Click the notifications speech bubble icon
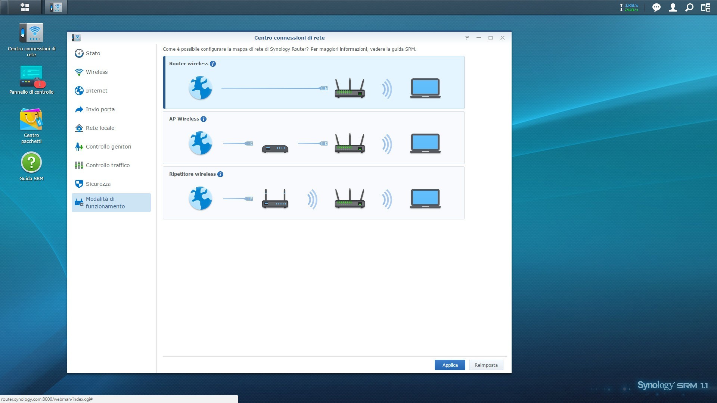This screenshot has width=717, height=403. (656, 7)
